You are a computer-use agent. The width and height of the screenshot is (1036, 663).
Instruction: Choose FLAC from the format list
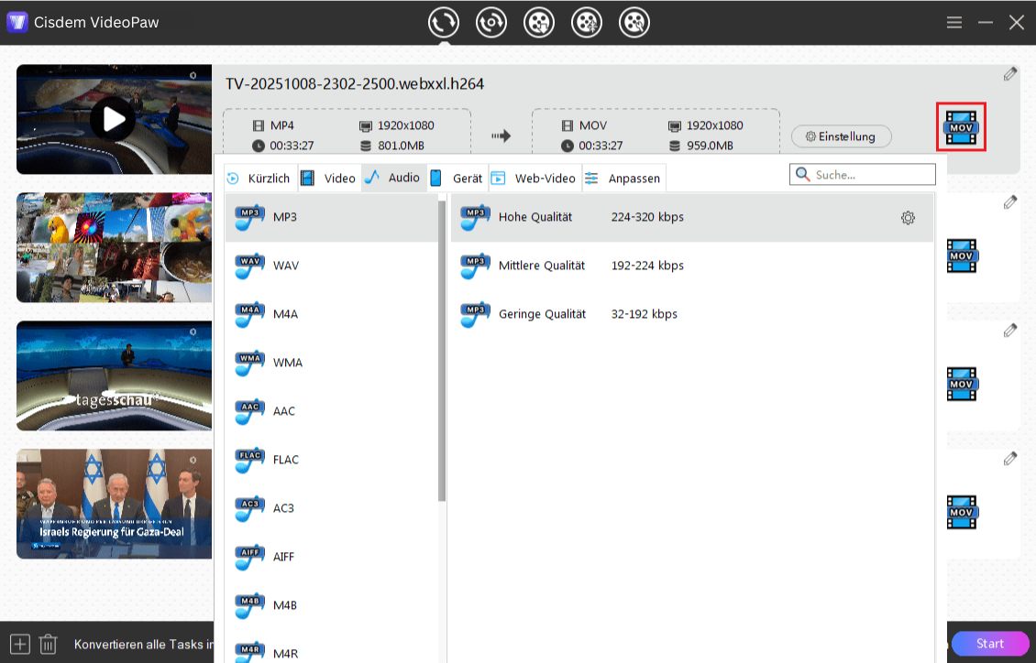285,460
